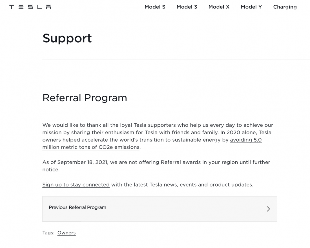310x248 pixels.
Task: Navigate to the Charging section
Action: click(285, 7)
